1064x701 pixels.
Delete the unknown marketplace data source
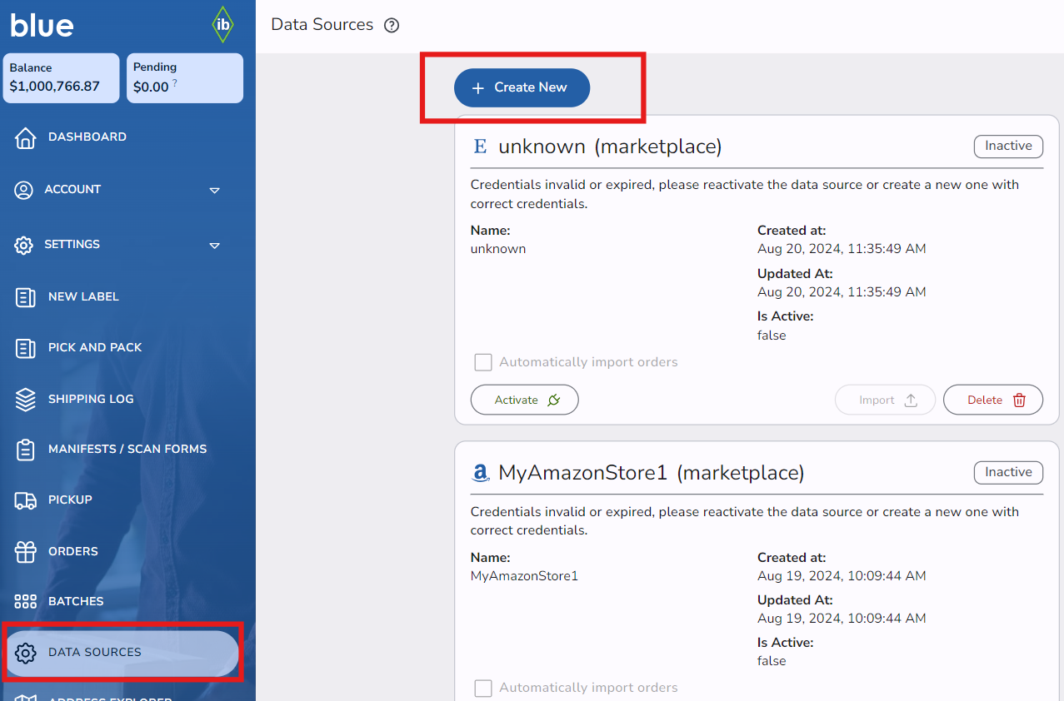(x=992, y=400)
